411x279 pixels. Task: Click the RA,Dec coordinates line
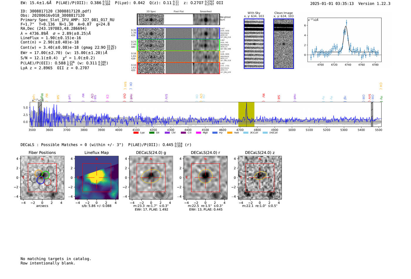pos(54,29)
